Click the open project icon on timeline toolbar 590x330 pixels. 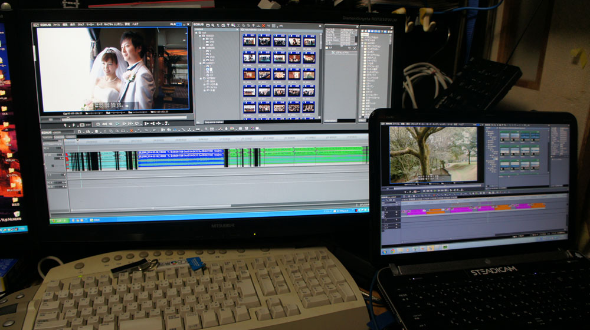click(x=88, y=131)
